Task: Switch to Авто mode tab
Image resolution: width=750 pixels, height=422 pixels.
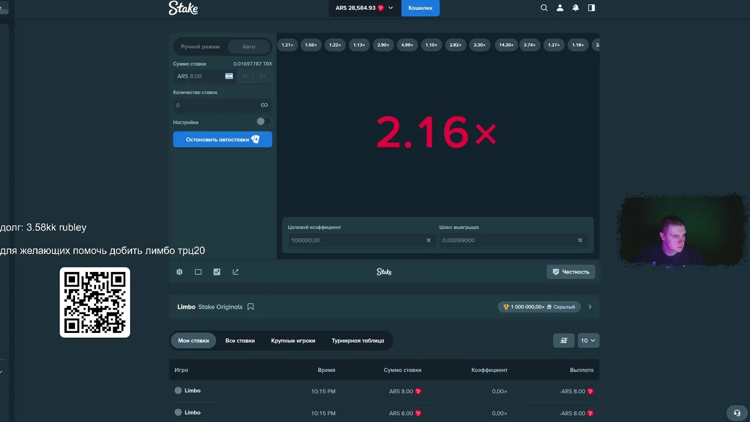Action: 249,46
